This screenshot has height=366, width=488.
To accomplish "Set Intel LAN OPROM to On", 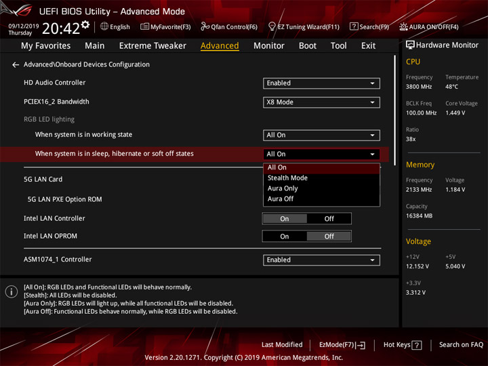I will click(x=285, y=237).
